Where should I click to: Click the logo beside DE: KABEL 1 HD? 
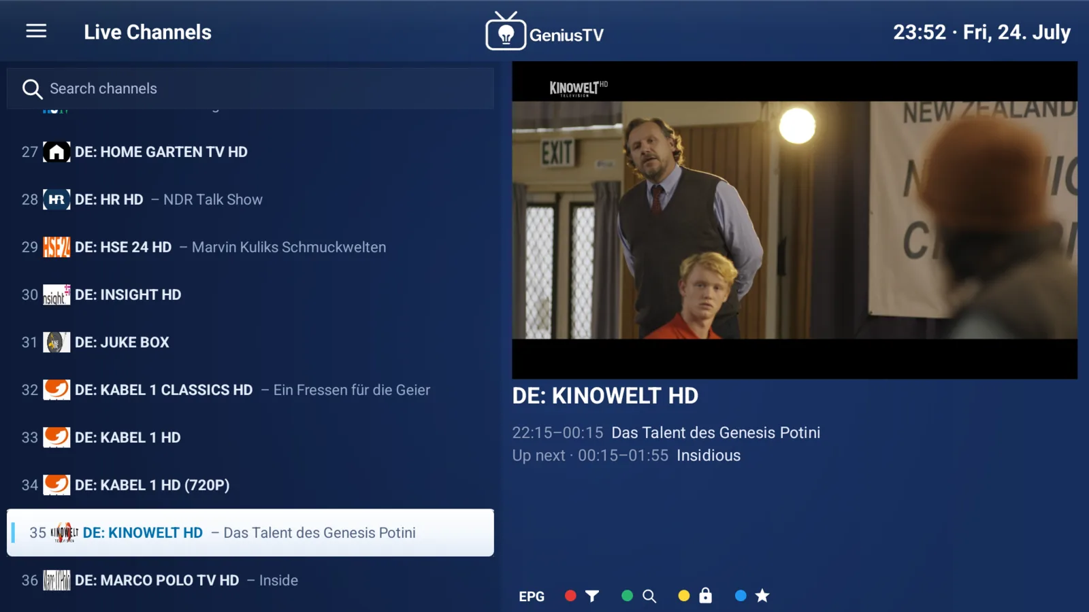(56, 437)
